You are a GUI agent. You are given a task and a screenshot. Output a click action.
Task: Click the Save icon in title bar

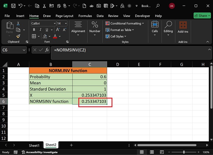click(13, 6)
